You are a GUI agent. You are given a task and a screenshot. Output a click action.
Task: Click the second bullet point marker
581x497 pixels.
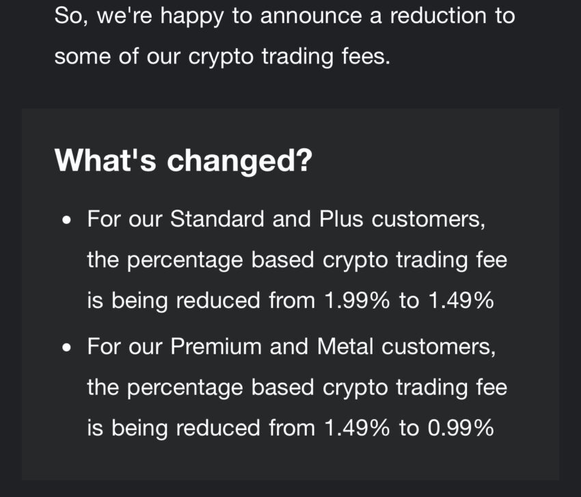(66, 348)
